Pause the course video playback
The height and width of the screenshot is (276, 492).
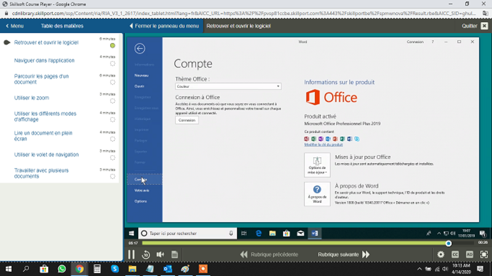click(x=131, y=255)
